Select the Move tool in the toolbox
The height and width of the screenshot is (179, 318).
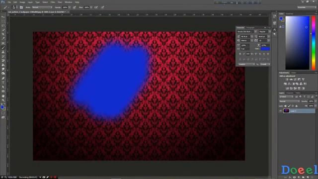point(3,16)
